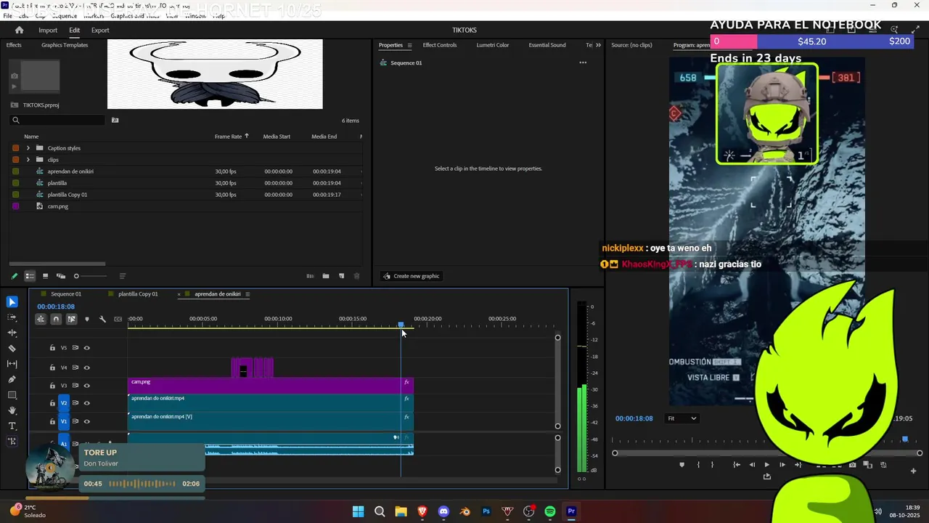Adjust project panel thumbnail zoom slider
The height and width of the screenshot is (523, 929).
pos(90,276)
